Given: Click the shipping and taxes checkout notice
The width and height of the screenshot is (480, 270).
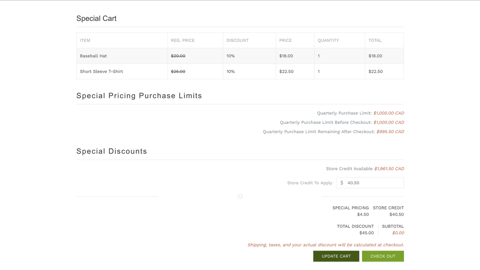Looking at the screenshot, I should (325, 244).
